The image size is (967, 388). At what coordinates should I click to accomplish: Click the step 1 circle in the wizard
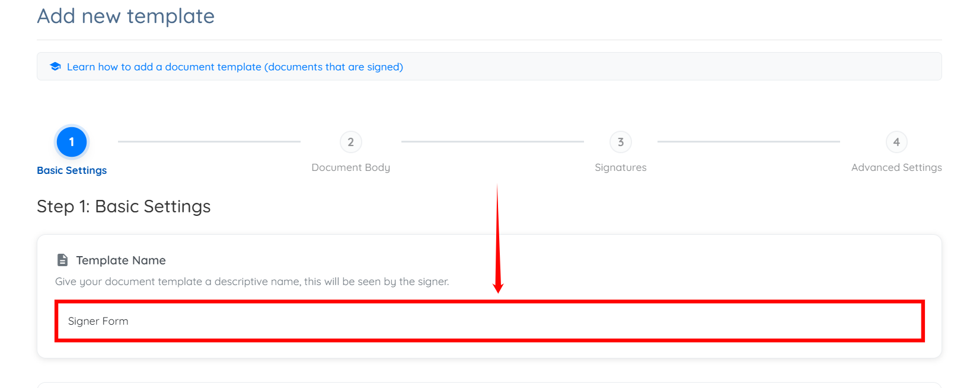[72, 142]
